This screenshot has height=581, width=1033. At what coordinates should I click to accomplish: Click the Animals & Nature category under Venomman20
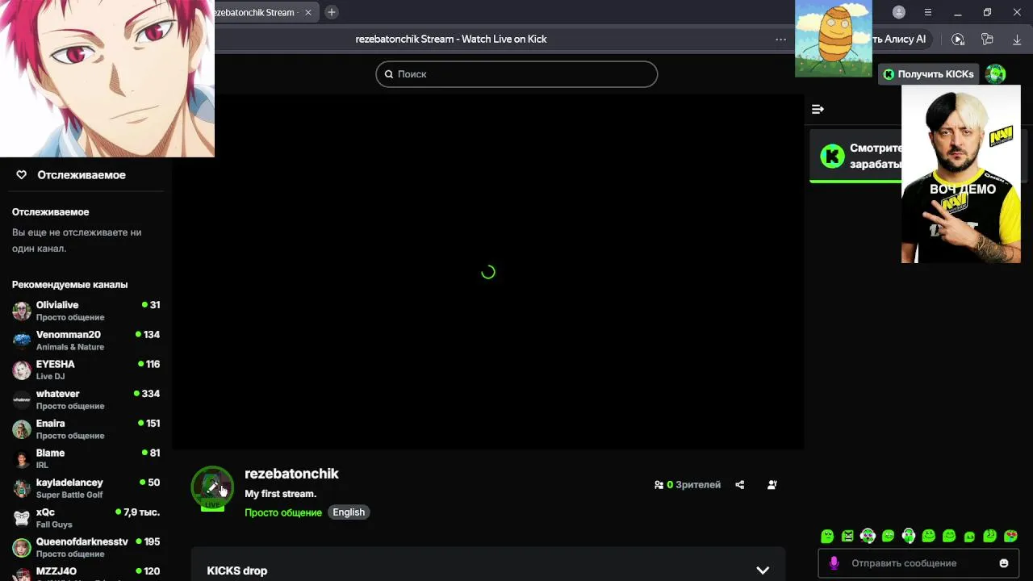click(x=70, y=347)
